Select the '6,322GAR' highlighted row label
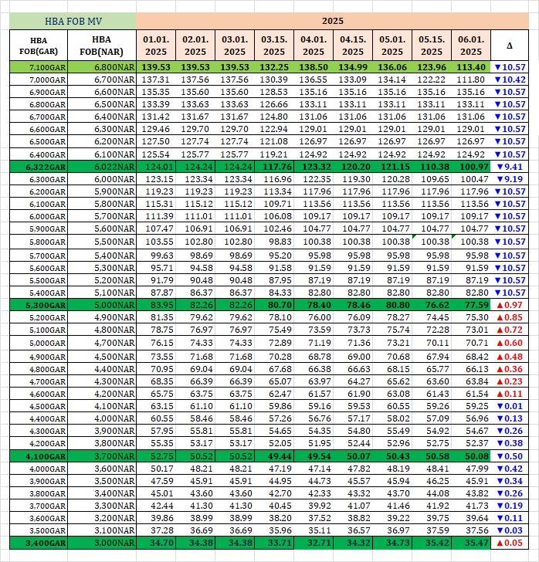Viewport: 539px width, 562px height. 39,167
